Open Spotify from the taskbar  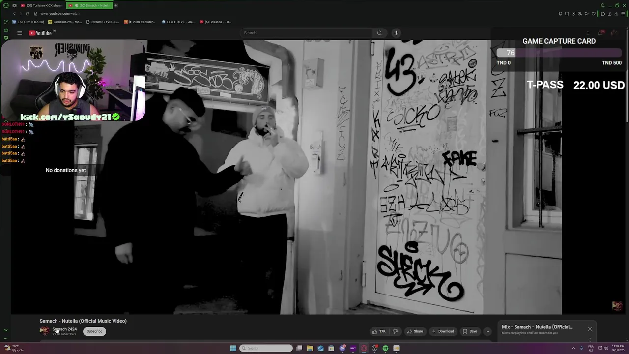click(x=385, y=348)
